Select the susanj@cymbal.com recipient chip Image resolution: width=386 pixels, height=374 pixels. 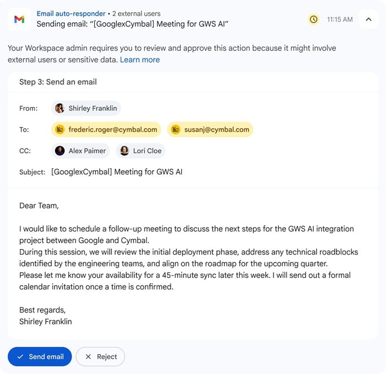(x=210, y=129)
